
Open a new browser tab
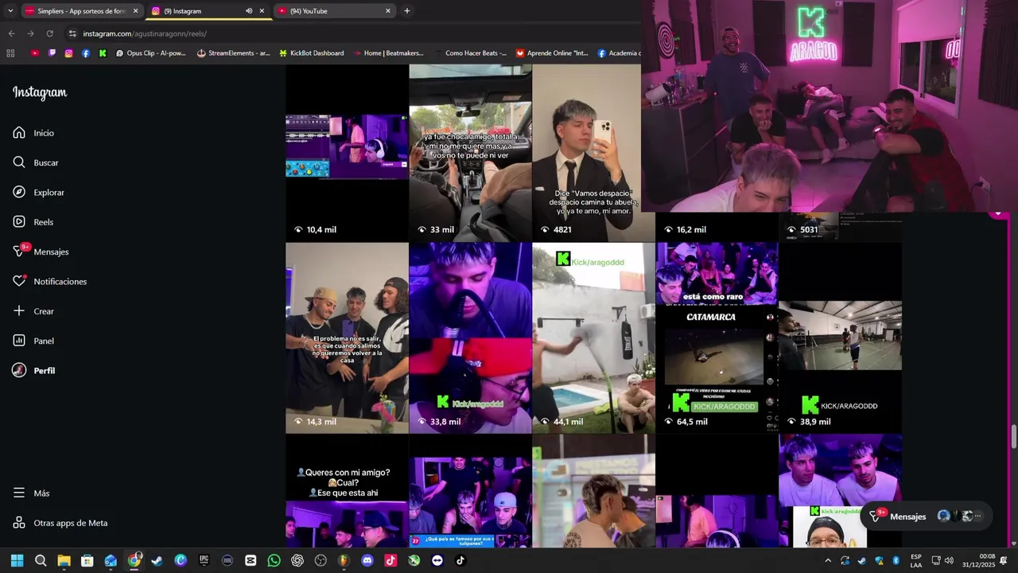tap(407, 11)
